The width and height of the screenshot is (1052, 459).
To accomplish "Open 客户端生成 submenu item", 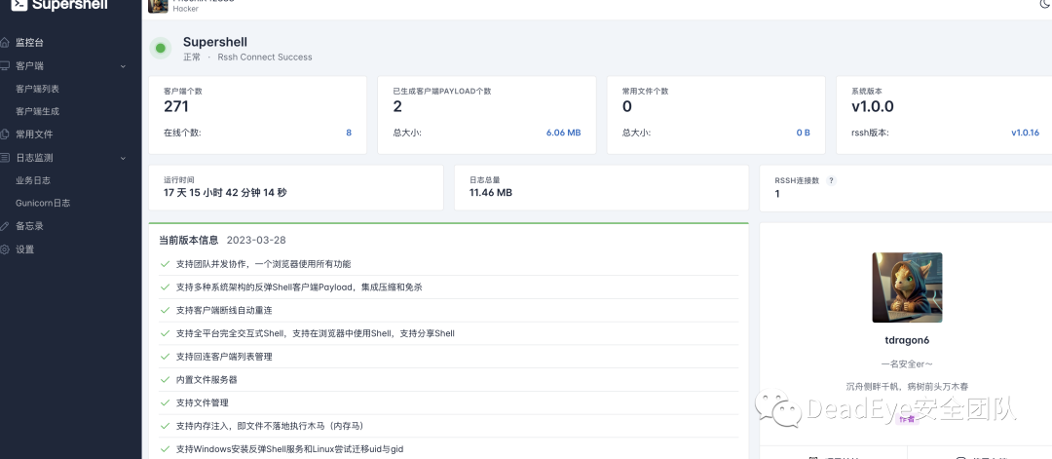I will click(x=38, y=111).
